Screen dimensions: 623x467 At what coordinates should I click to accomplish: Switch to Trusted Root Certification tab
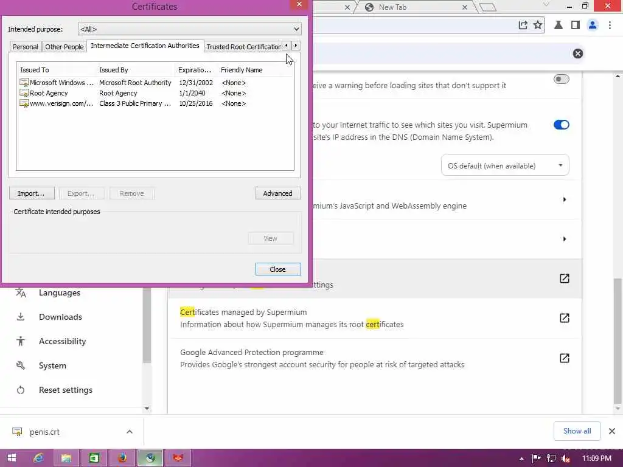point(243,47)
